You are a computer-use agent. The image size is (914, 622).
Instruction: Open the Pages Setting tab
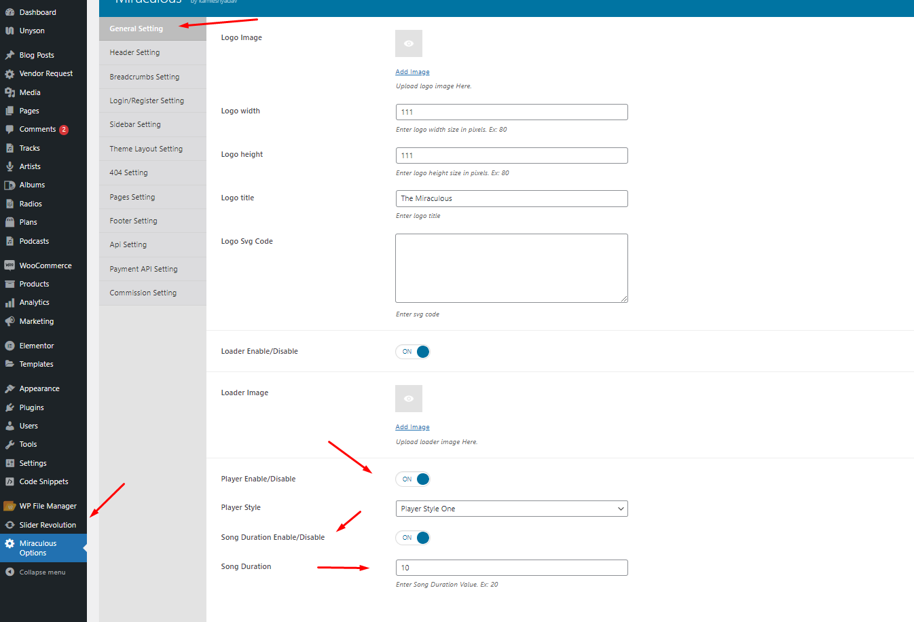pos(153,197)
